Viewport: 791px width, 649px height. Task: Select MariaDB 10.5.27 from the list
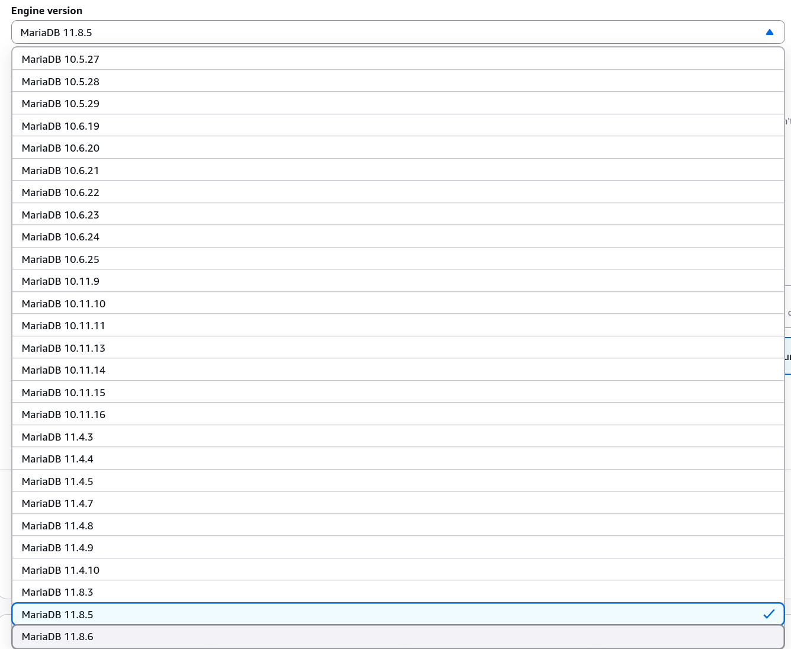point(60,59)
